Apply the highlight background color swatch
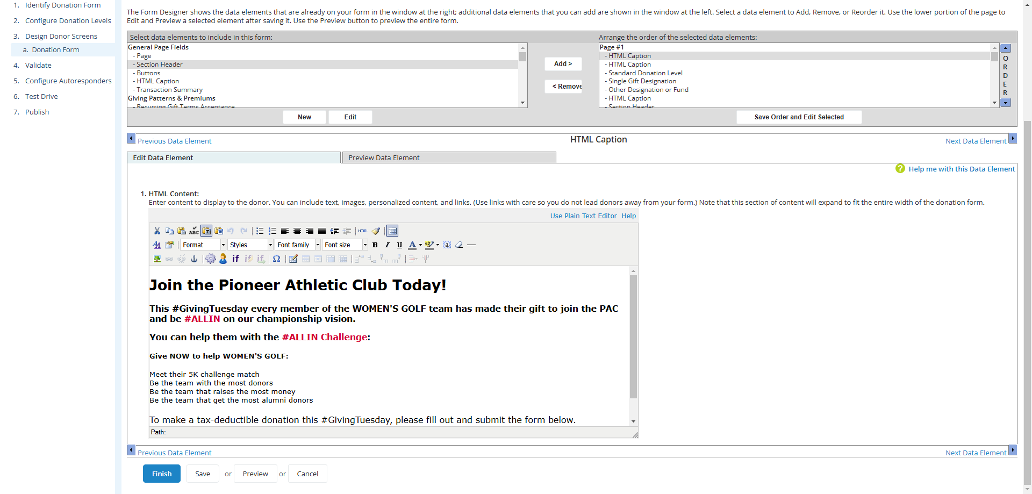This screenshot has width=1032, height=494. tap(429, 245)
